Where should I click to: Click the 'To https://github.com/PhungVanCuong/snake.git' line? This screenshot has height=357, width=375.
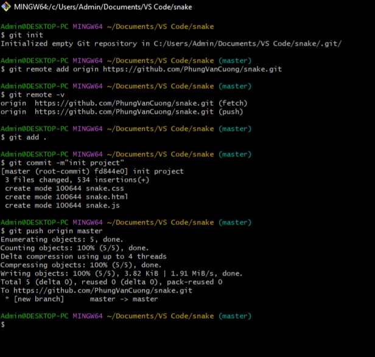click(96, 291)
